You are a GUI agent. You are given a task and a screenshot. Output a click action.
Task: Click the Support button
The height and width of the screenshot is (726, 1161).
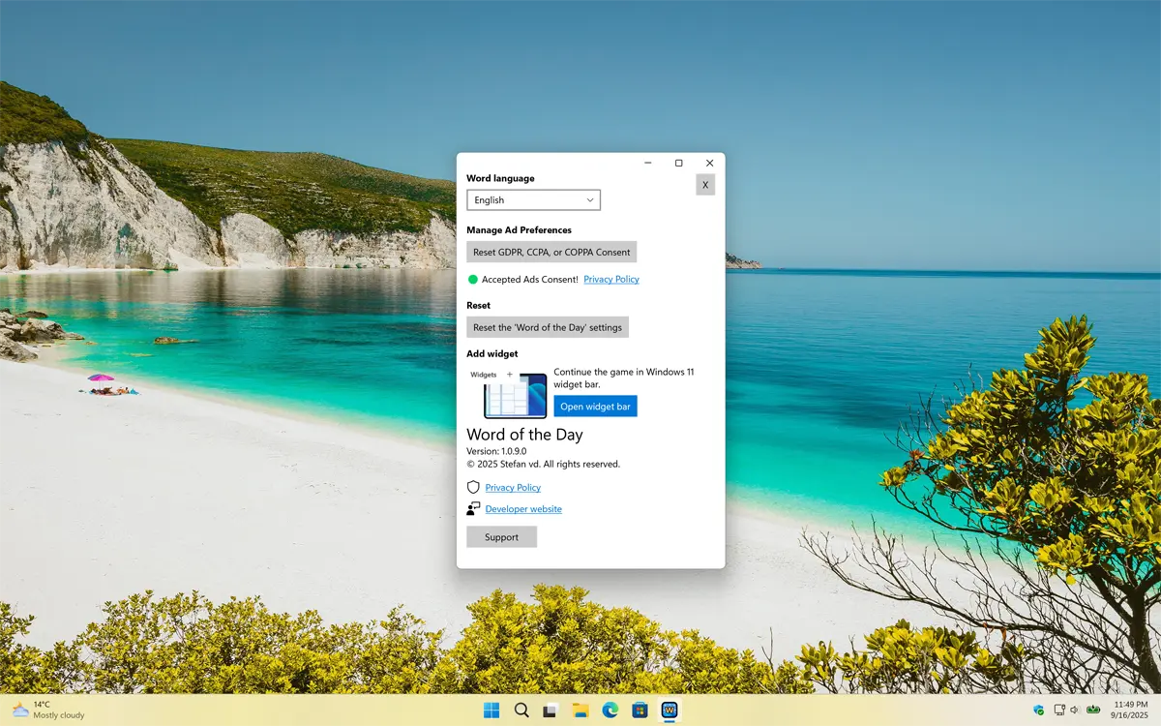[x=501, y=537]
